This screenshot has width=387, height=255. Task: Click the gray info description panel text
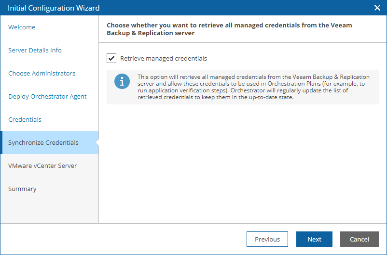[x=253, y=87]
